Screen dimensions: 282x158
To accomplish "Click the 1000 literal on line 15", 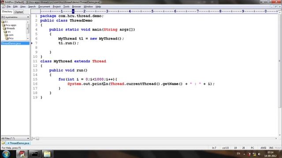I will click(99, 79).
